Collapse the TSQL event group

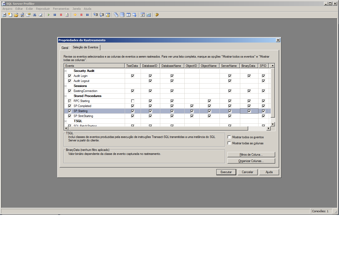(66, 121)
